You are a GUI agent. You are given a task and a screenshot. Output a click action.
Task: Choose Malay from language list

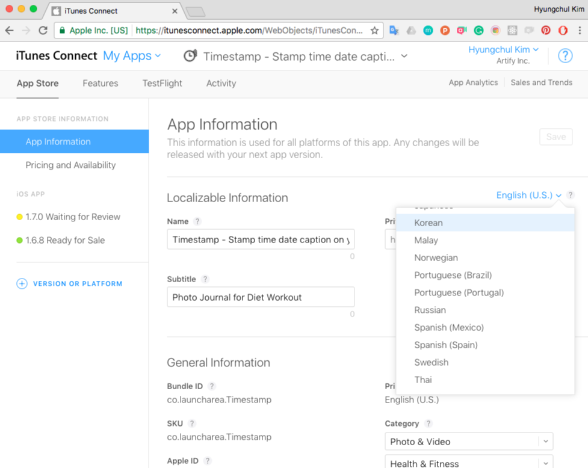485,240
